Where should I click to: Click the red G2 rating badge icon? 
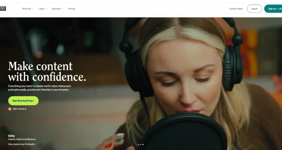pyautogui.click(x=10, y=109)
